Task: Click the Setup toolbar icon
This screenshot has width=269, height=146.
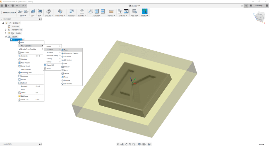Action: pos(21,11)
